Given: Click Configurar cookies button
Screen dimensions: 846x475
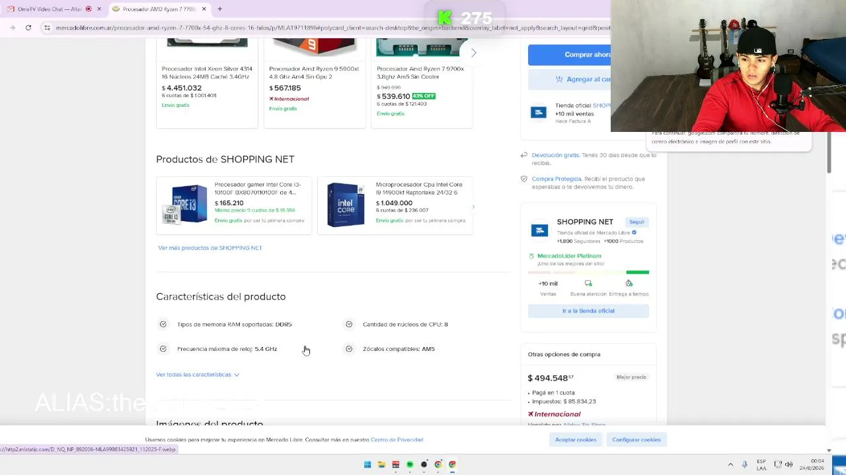Looking at the screenshot, I should 636,439.
